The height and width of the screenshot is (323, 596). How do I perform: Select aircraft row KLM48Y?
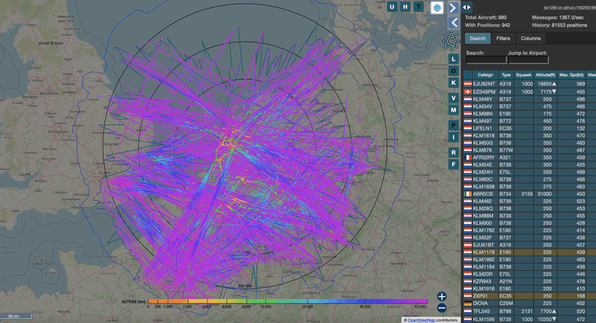pos(530,99)
